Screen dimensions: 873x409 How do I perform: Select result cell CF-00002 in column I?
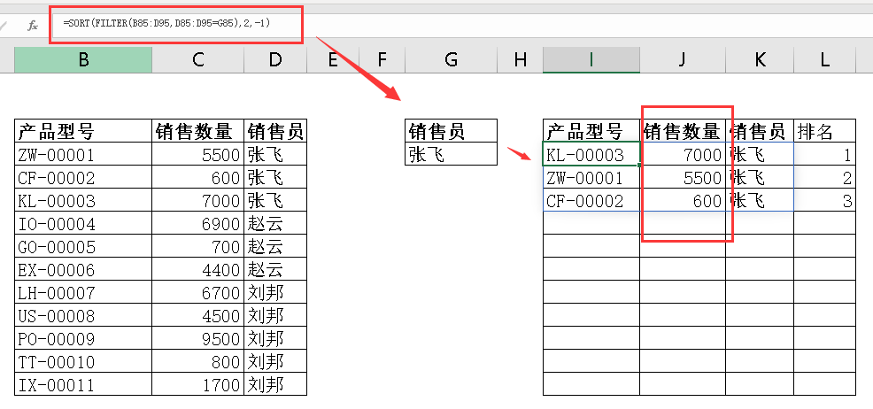pyautogui.click(x=591, y=200)
